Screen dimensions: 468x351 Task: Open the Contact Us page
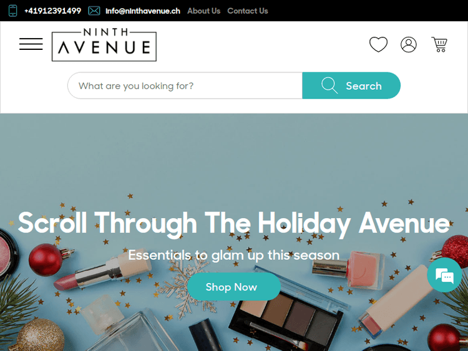point(248,11)
